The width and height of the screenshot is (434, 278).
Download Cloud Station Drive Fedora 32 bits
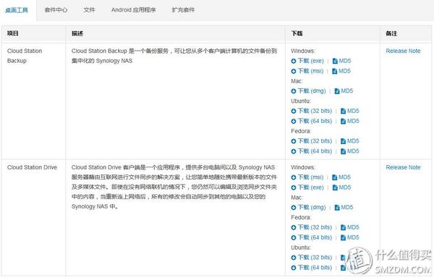pos(311,227)
